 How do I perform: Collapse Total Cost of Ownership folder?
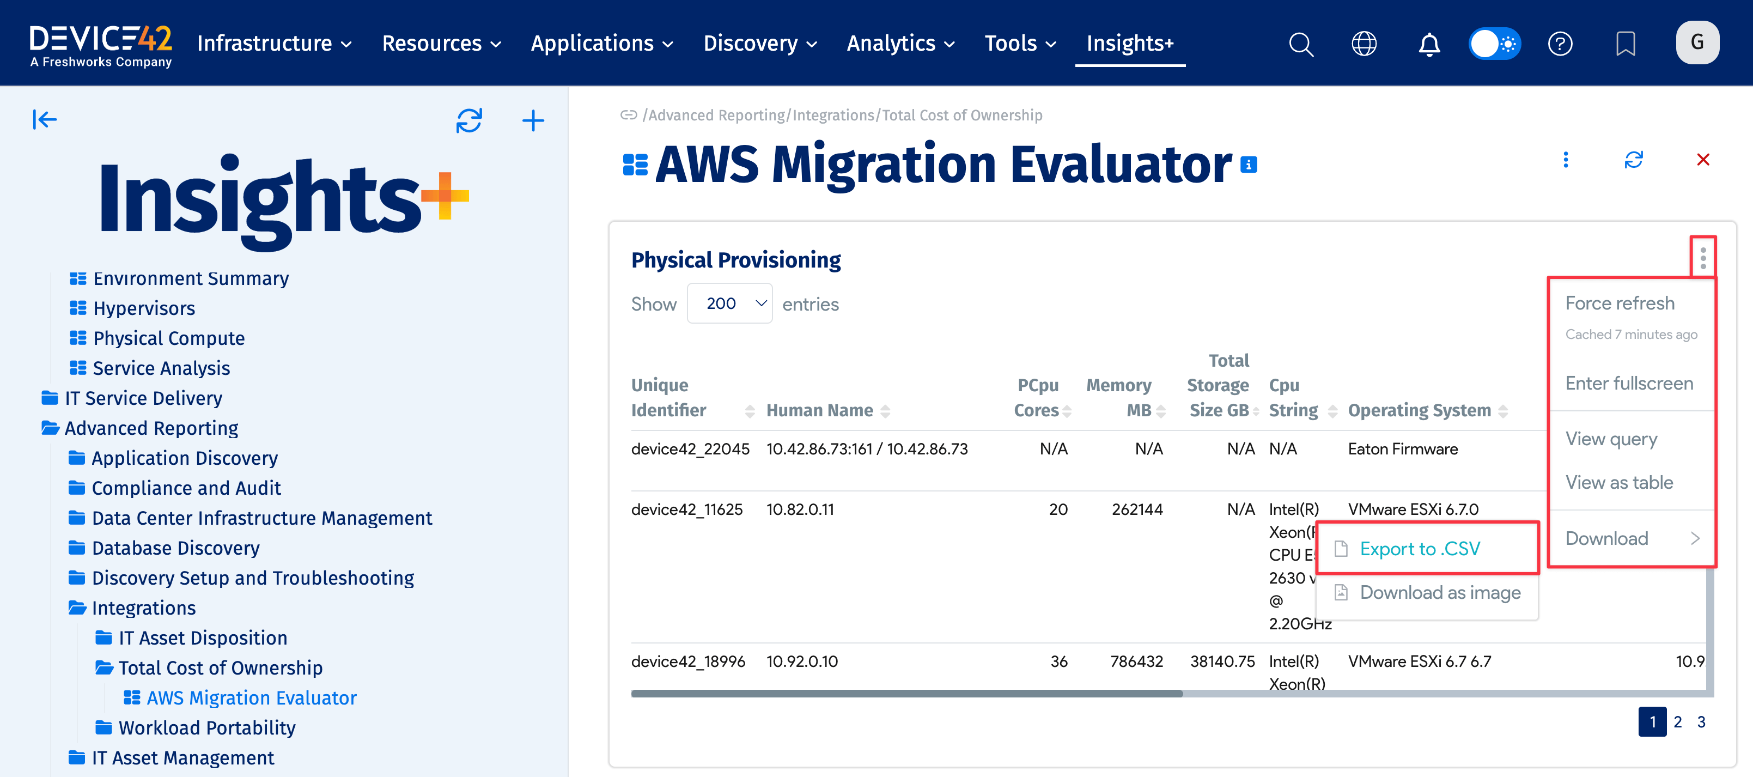pyautogui.click(x=208, y=667)
